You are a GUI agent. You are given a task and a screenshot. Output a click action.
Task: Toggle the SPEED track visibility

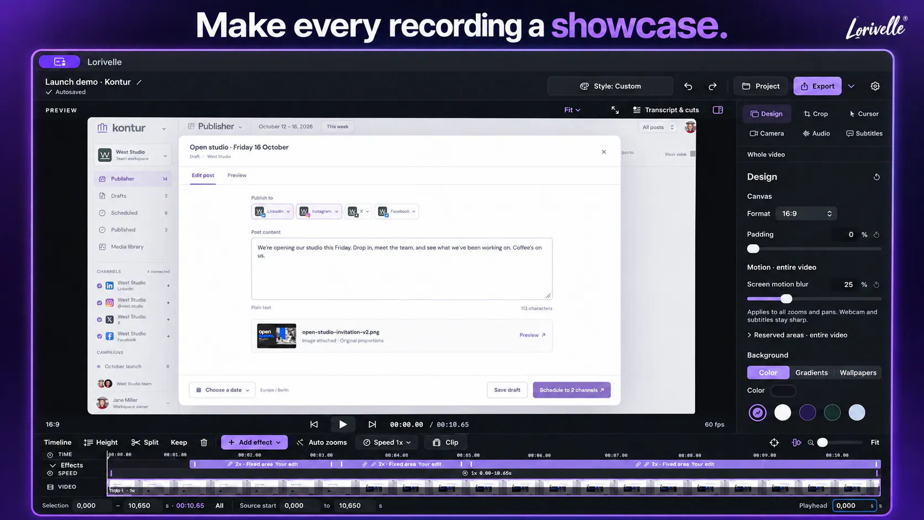(50, 474)
